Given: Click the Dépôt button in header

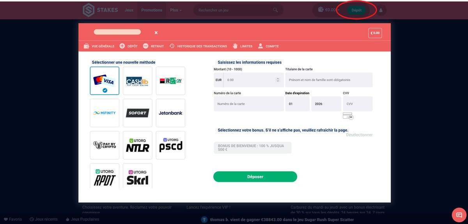Looking at the screenshot, I should click(x=356, y=10).
